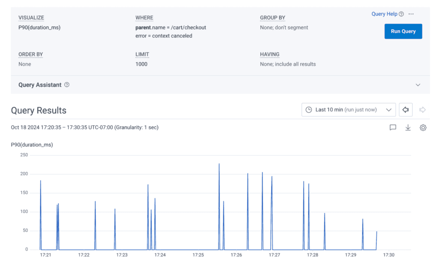The height and width of the screenshot is (272, 439).
Task: Open the comment bubble icon
Action: [393, 127]
